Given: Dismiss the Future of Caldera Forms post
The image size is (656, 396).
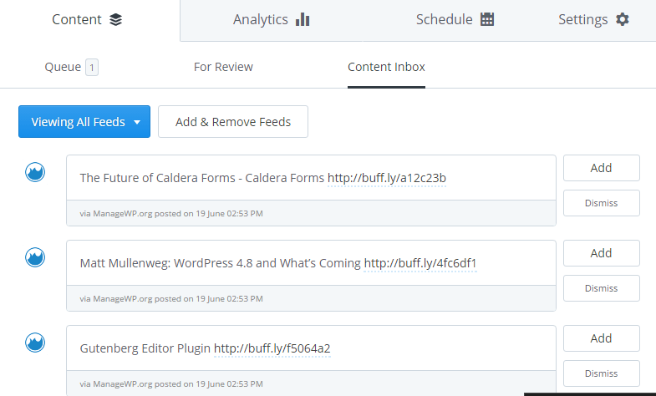Looking at the screenshot, I should coord(601,203).
